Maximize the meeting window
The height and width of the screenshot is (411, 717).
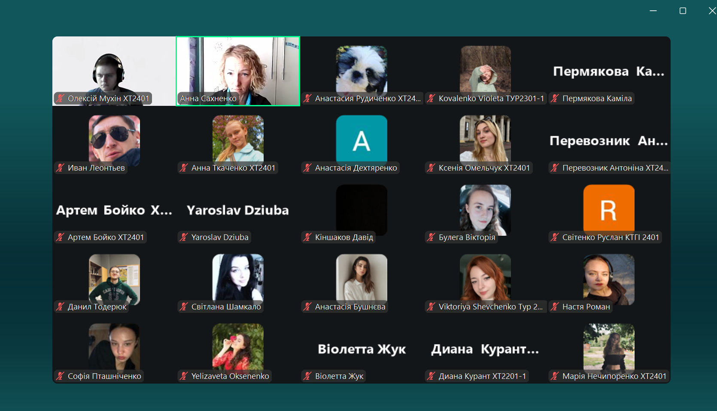[683, 11]
